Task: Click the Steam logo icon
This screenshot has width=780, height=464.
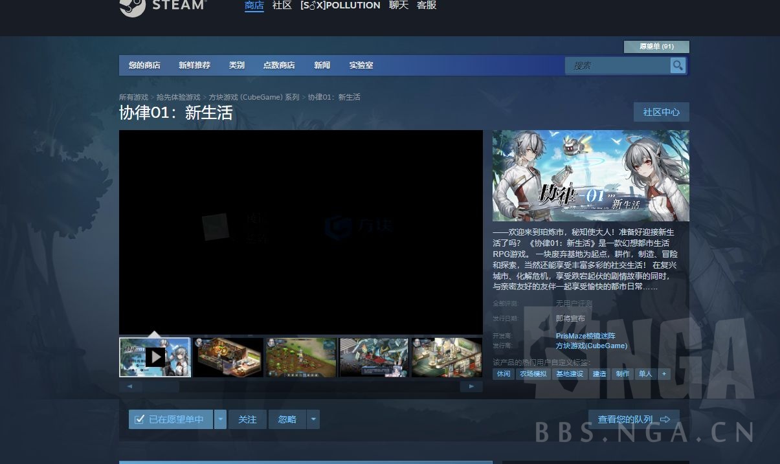Action: (x=133, y=6)
